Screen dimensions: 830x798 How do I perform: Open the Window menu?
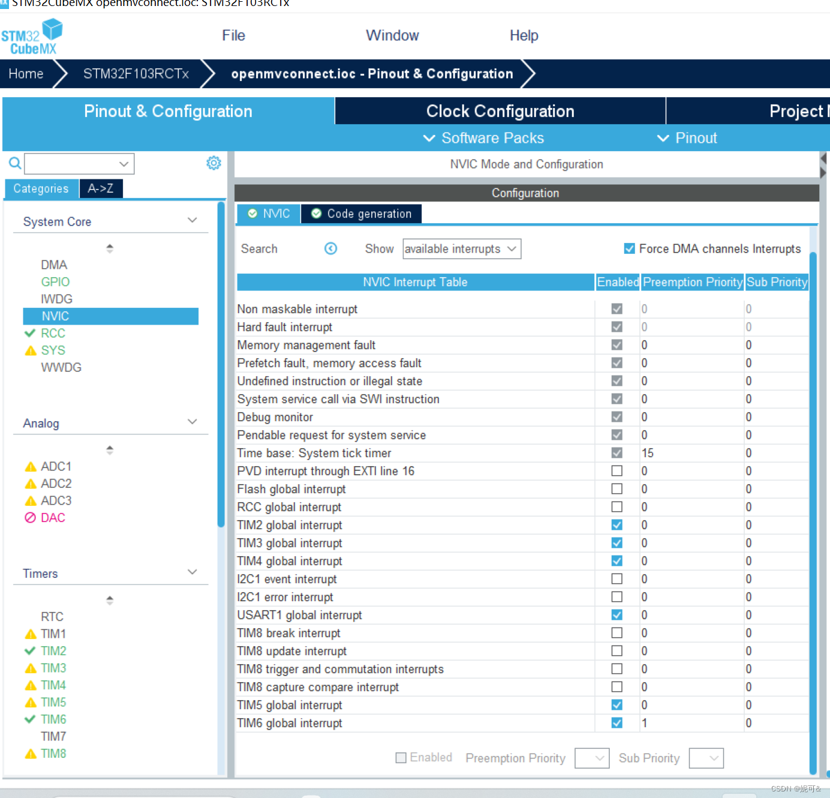[392, 35]
